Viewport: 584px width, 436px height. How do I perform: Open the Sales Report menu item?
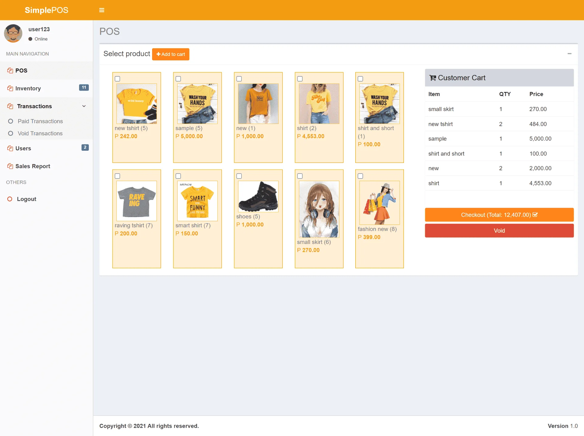click(x=46, y=166)
